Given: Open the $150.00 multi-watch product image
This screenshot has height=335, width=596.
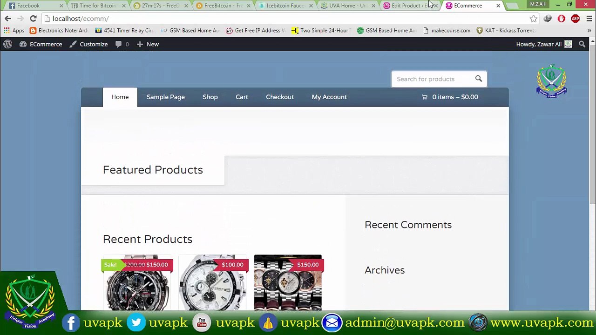Looking at the screenshot, I should point(288,282).
